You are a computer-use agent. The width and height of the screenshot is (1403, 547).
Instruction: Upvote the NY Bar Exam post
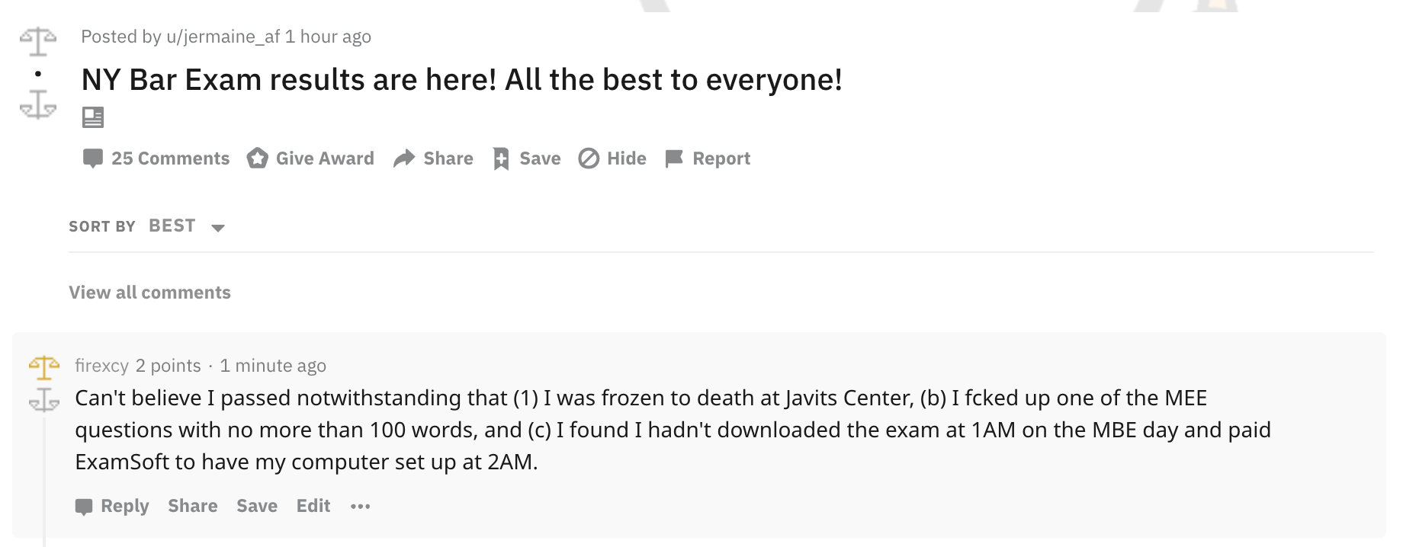pos(38,41)
